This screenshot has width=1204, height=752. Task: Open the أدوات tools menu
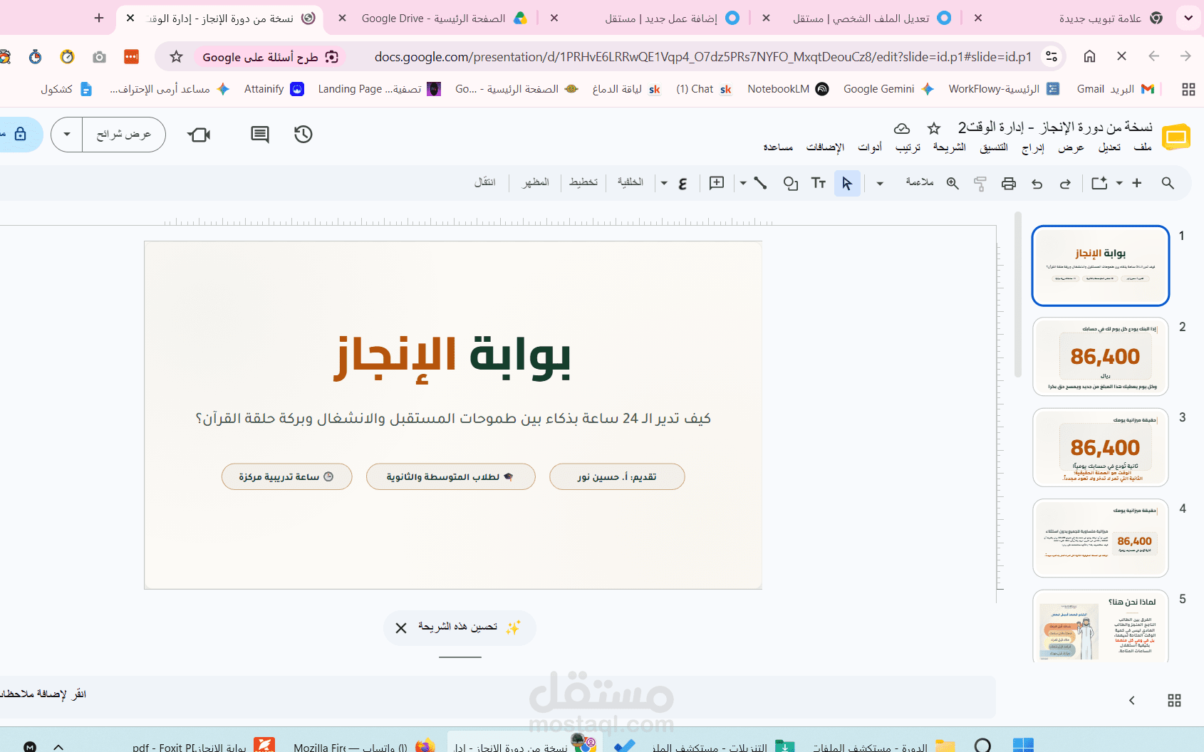[x=870, y=147]
